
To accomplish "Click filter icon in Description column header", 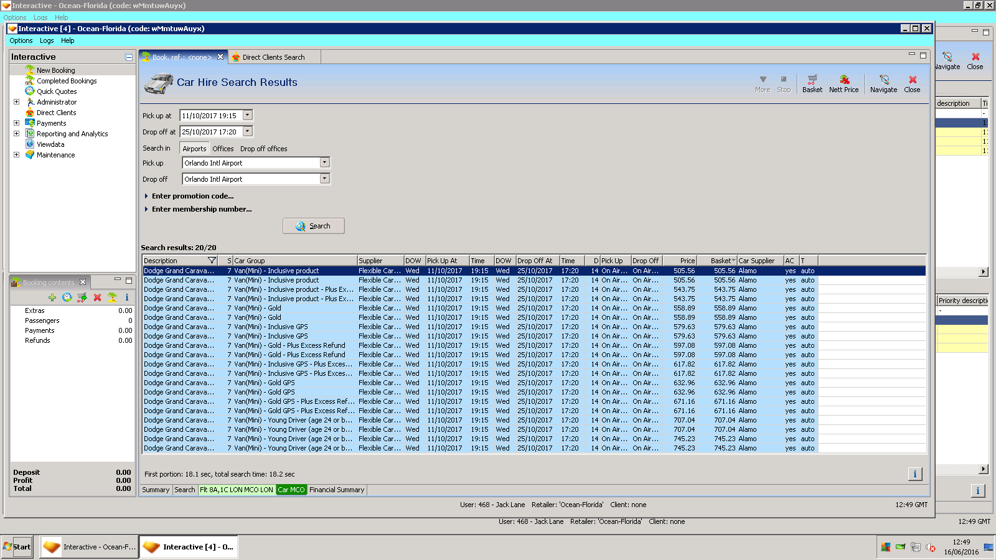I will [x=212, y=261].
